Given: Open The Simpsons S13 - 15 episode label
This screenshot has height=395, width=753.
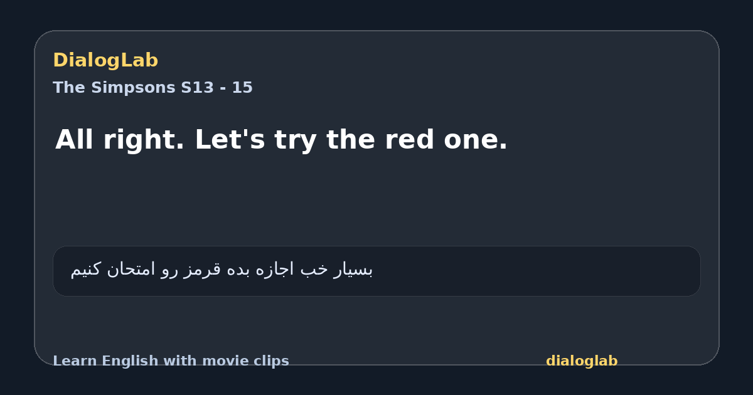Looking at the screenshot, I should pos(152,88).
